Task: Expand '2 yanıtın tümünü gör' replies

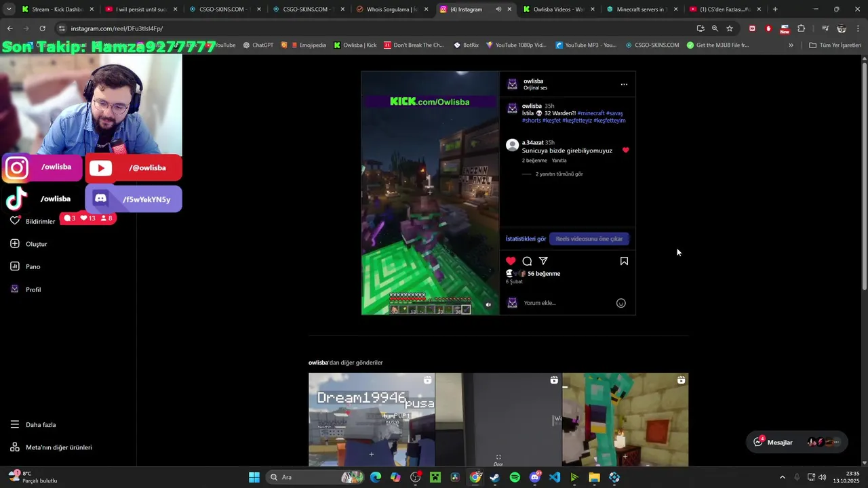Action: tap(559, 174)
